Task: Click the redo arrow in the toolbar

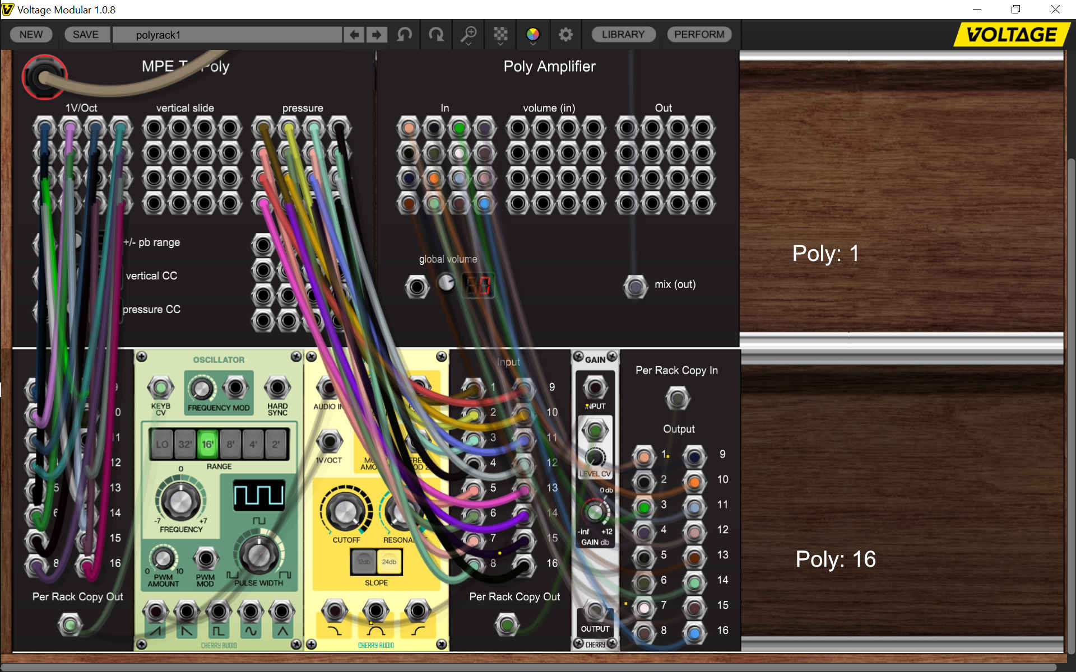Action: (x=436, y=35)
